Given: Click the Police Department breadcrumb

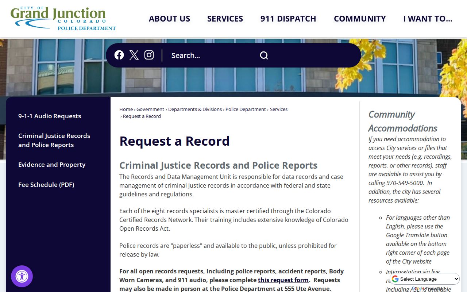Looking at the screenshot, I should tap(246, 109).
